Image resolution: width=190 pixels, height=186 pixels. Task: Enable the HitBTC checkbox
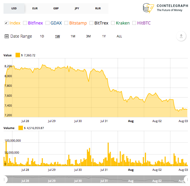click(x=134, y=23)
